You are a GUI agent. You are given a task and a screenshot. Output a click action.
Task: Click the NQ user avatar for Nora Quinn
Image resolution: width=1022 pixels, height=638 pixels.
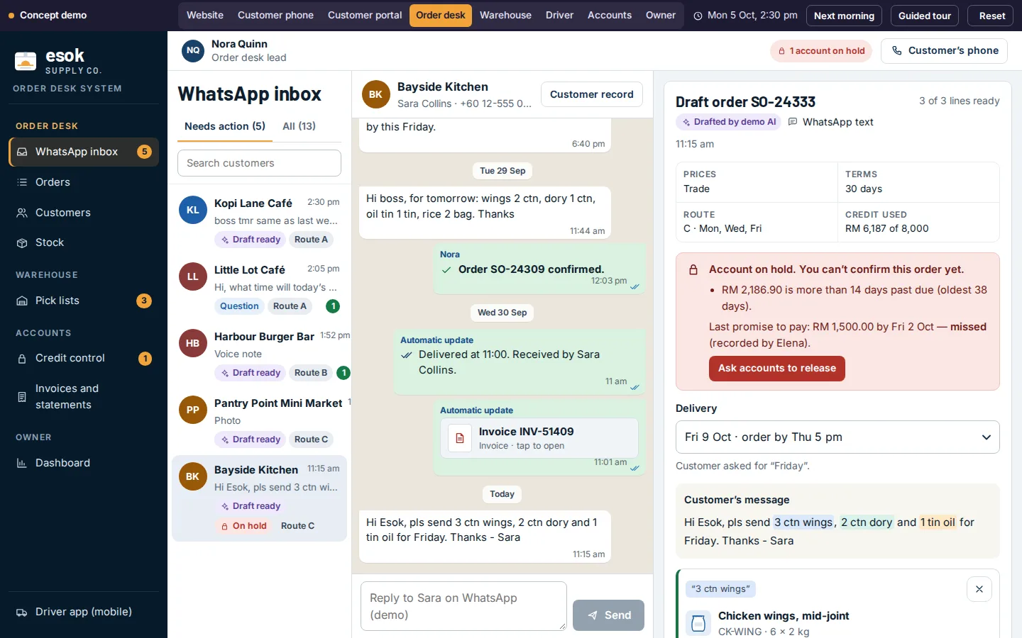tap(193, 50)
